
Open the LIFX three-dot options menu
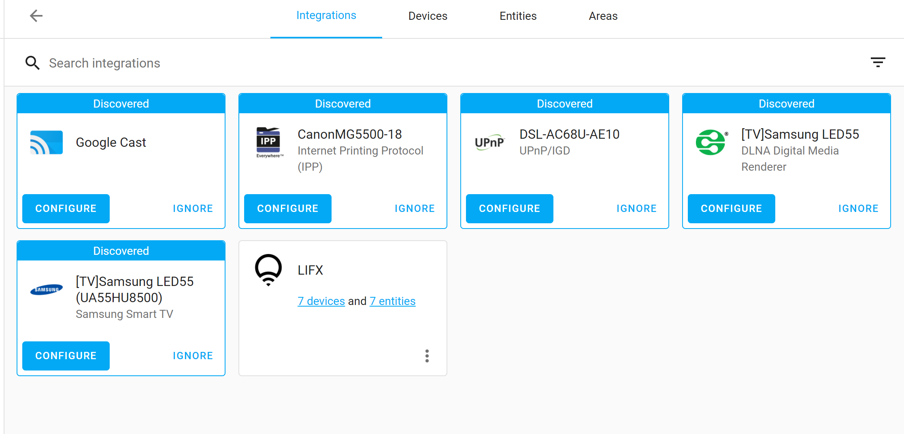point(427,356)
